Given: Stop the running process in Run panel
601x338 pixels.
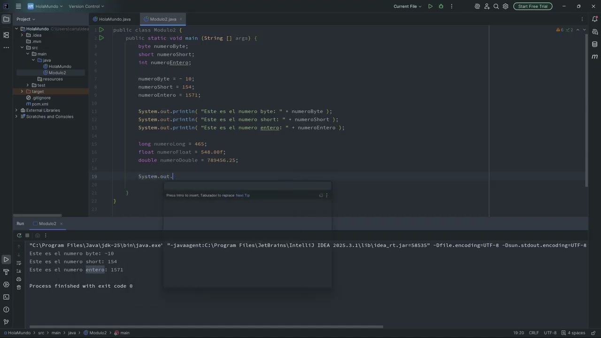Looking at the screenshot, I should (27, 235).
